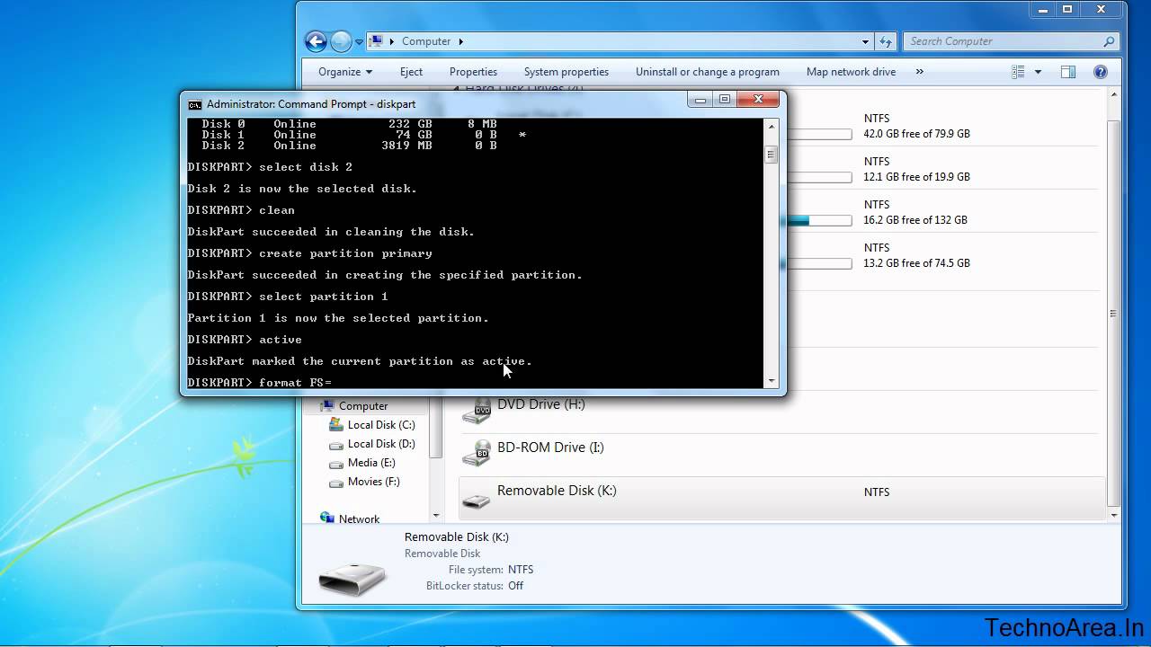The image size is (1151, 647).
Task: Click the Computer icon in address bar
Action: (378, 41)
